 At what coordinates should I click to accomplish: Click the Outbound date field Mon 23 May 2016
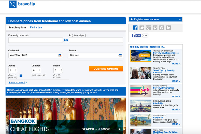coord(36,55)
